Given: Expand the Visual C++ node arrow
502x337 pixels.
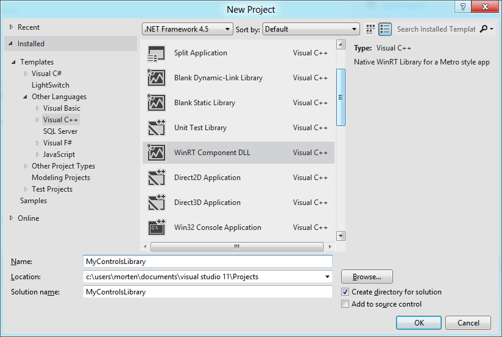Looking at the screenshot, I should pyautogui.click(x=37, y=120).
